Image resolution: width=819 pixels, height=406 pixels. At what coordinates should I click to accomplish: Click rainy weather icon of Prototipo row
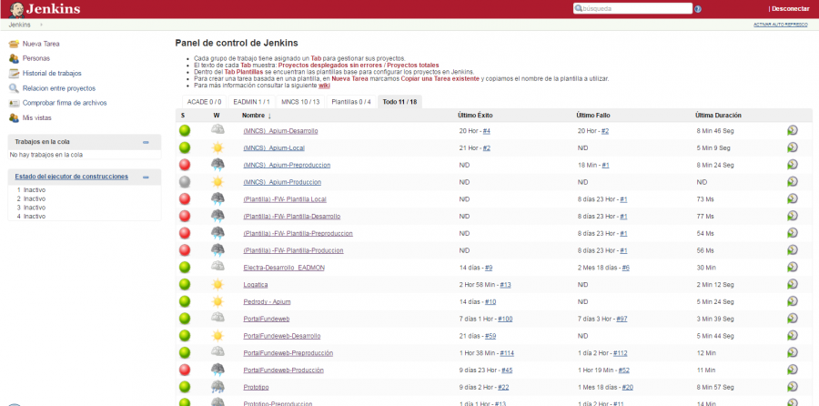coord(217,387)
